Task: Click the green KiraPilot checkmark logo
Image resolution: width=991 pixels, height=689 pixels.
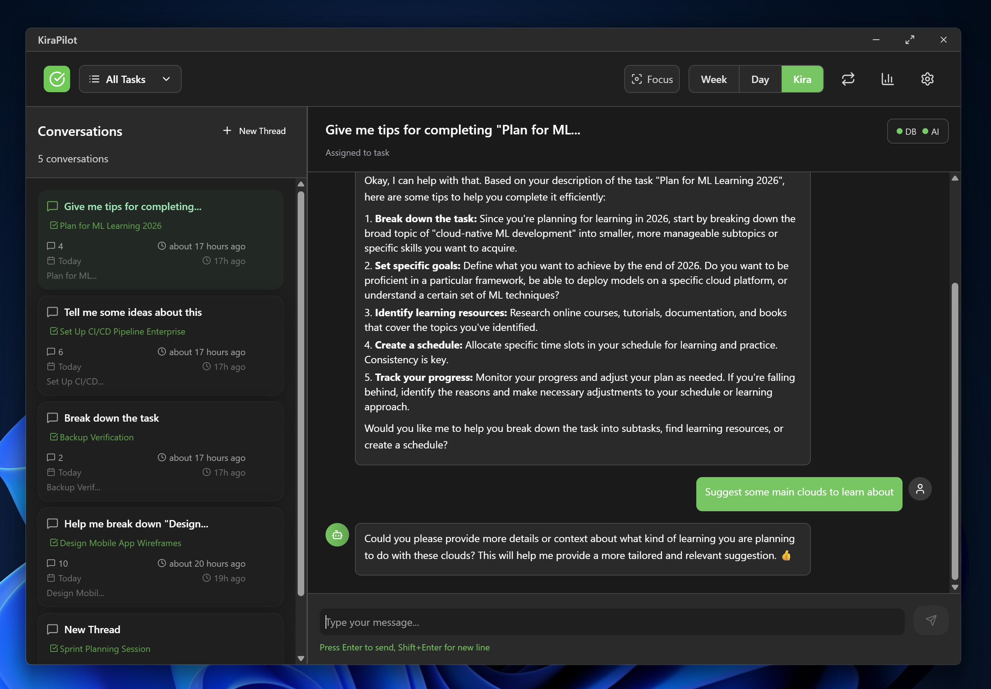Action: point(57,79)
